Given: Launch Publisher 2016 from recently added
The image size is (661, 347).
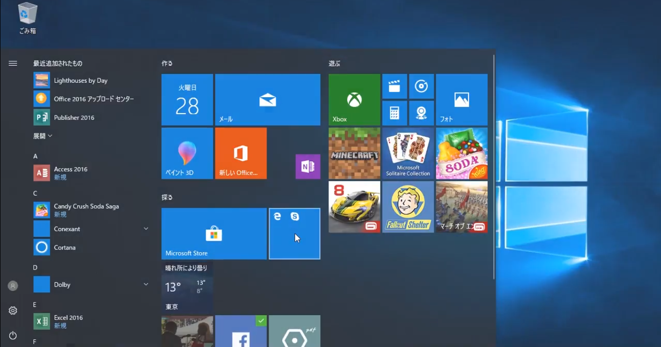Looking at the screenshot, I should coord(91,117).
